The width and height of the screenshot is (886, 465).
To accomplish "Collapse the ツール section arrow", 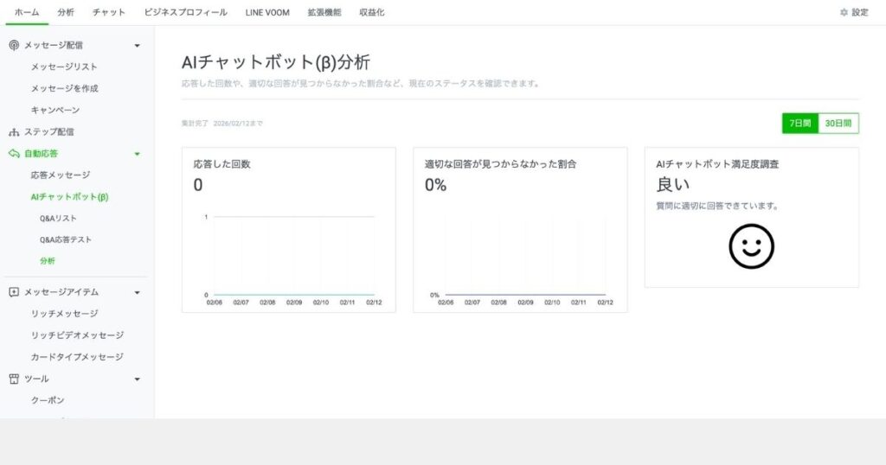I will click(x=137, y=379).
